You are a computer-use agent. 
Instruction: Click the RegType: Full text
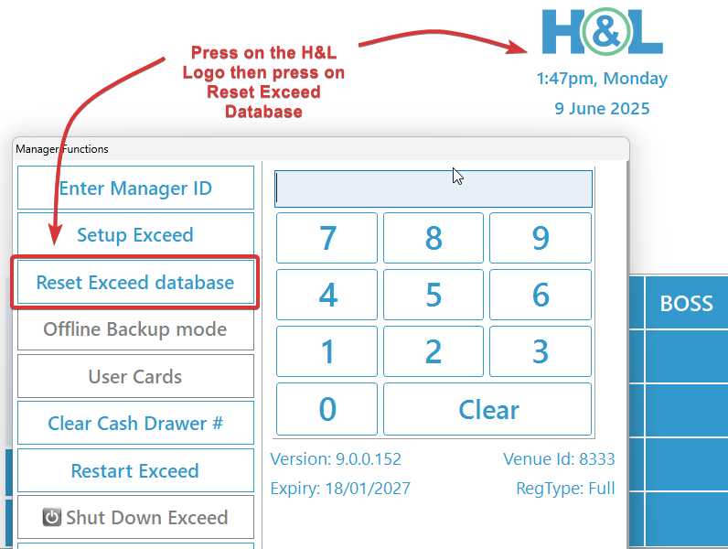tap(565, 489)
